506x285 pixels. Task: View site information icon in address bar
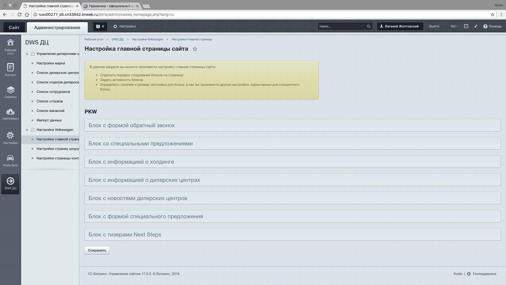(x=35, y=15)
